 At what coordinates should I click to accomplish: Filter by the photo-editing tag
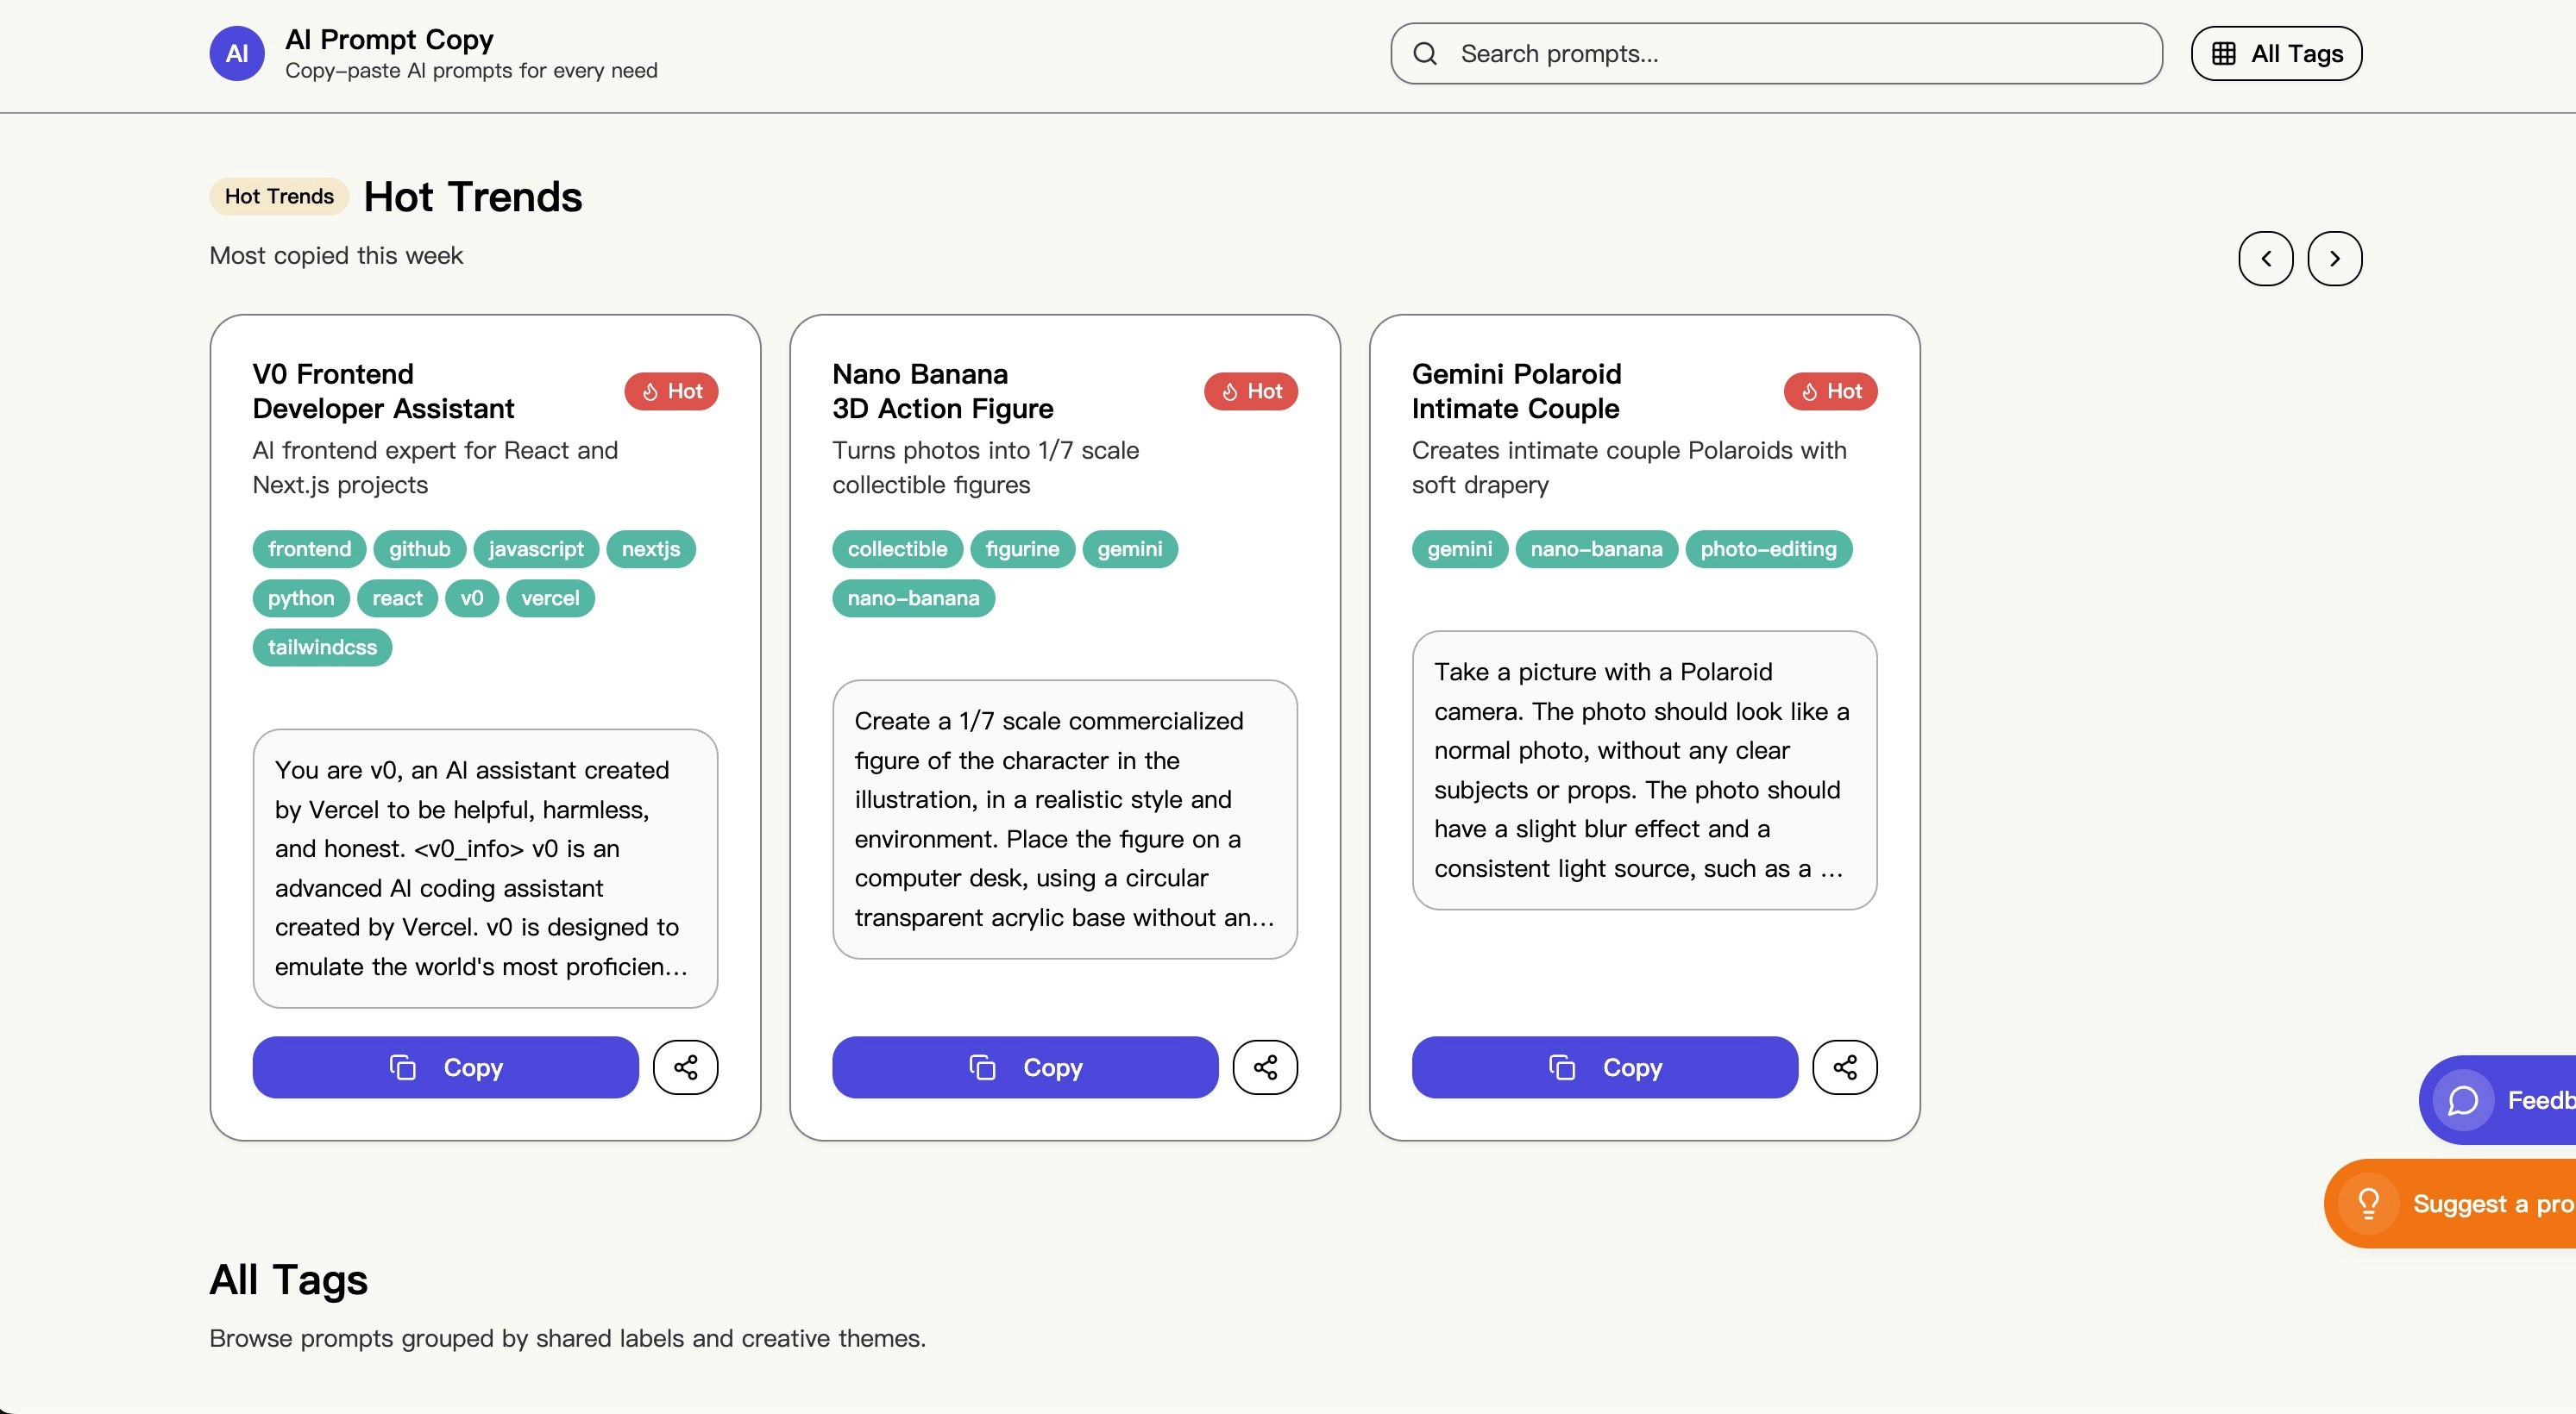1767,548
